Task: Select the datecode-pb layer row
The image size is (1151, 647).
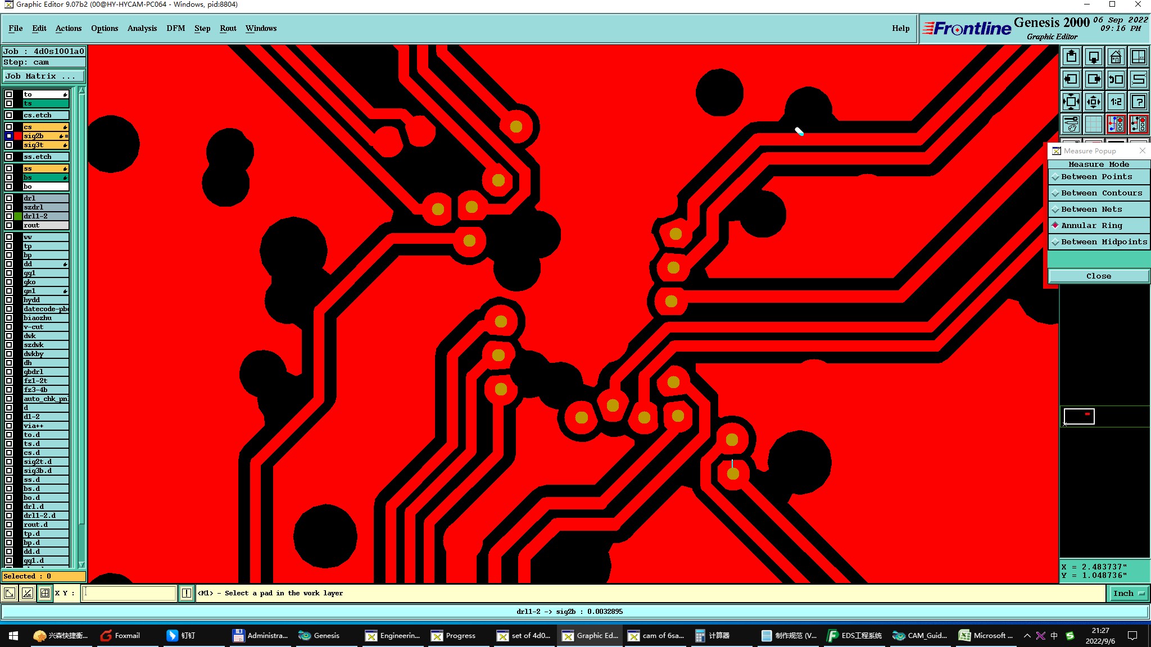Action: coord(46,309)
